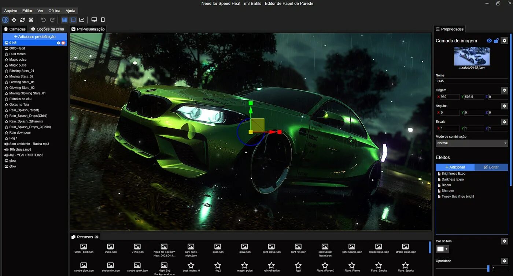The width and height of the screenshot is (513, 276).
Task: Open the performance graph icon
Action: point(82,20)
